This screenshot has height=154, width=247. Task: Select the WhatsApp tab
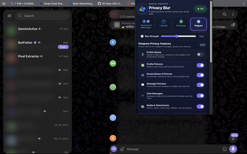click(x=181, y=24)
